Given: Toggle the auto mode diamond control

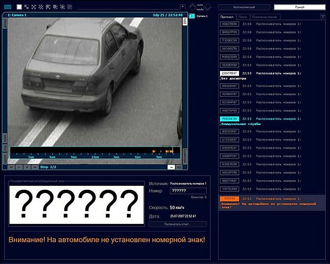Looking at the screenshot, I should click(x=193, y=7).
